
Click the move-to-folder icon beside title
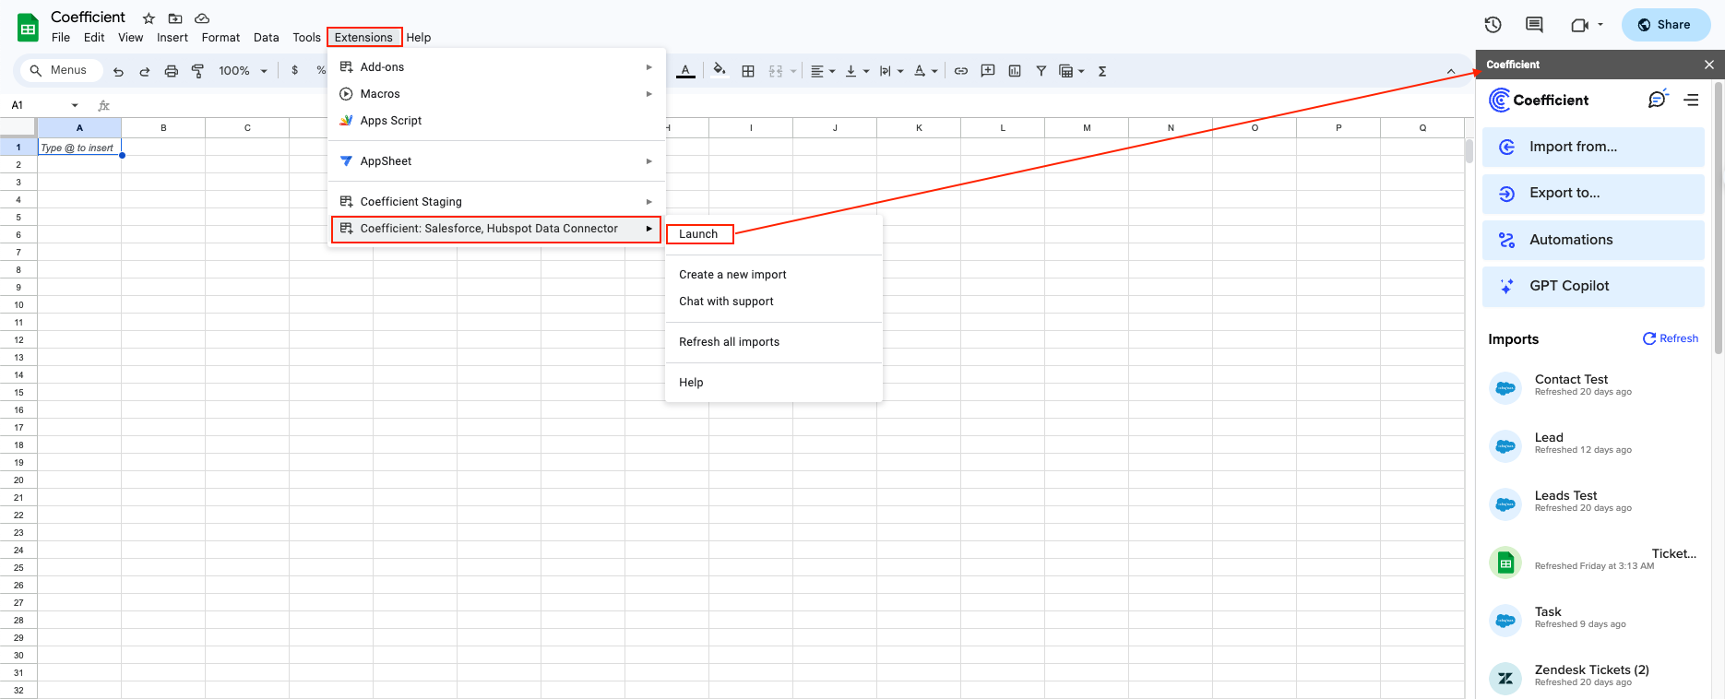(x=175, y=18)
